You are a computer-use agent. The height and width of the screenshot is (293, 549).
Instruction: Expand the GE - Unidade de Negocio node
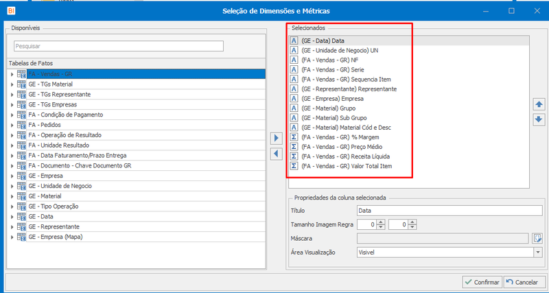[12, 186]
